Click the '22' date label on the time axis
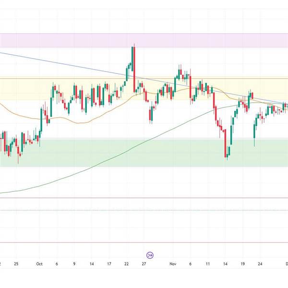The height and width of the screenshot is (288, 288). tap(126, 264)
